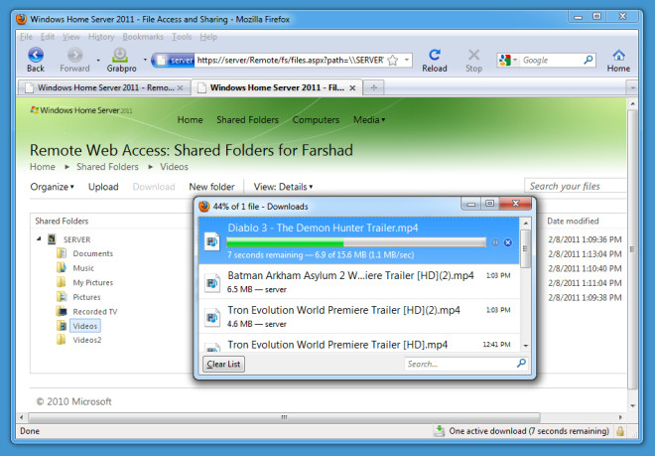
Task: Close the Windows Home Server Fil... tab
Action: tap(352, 87)
